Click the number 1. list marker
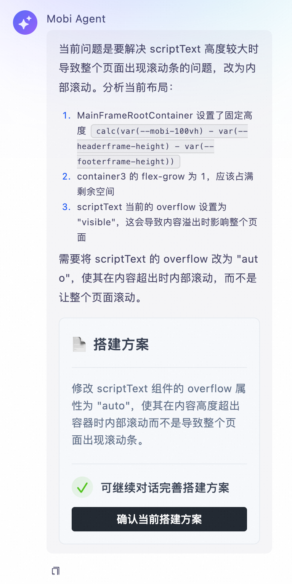Screen dimensions: 292x584 coord(67,116)
